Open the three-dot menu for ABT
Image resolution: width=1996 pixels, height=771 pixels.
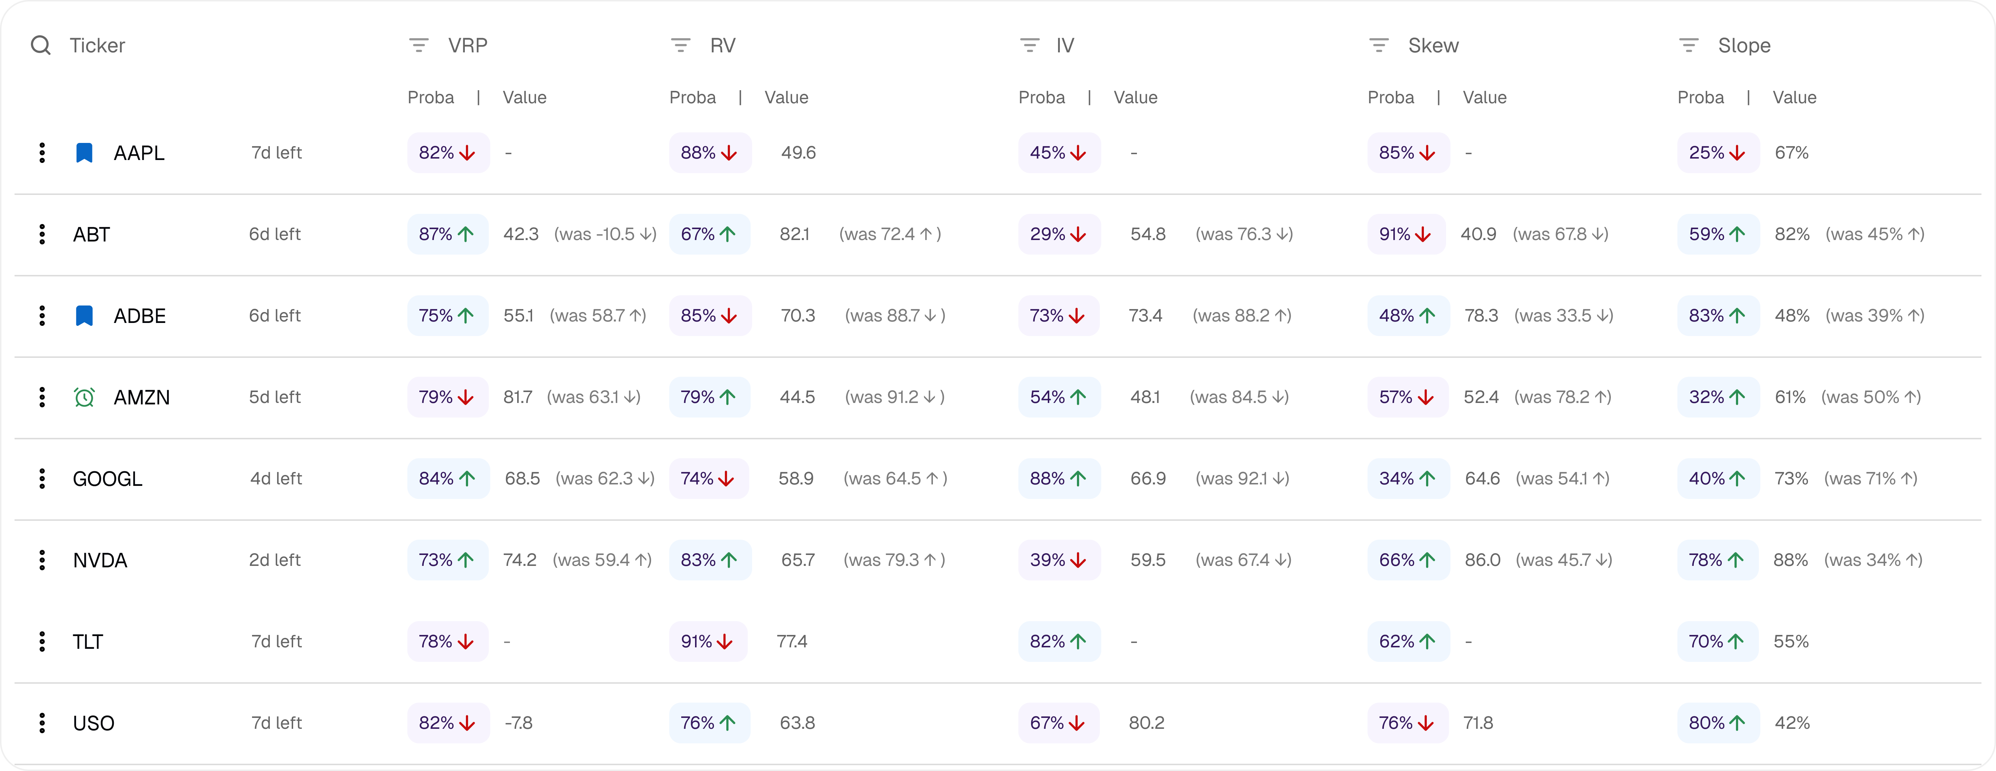pos(42,234)
